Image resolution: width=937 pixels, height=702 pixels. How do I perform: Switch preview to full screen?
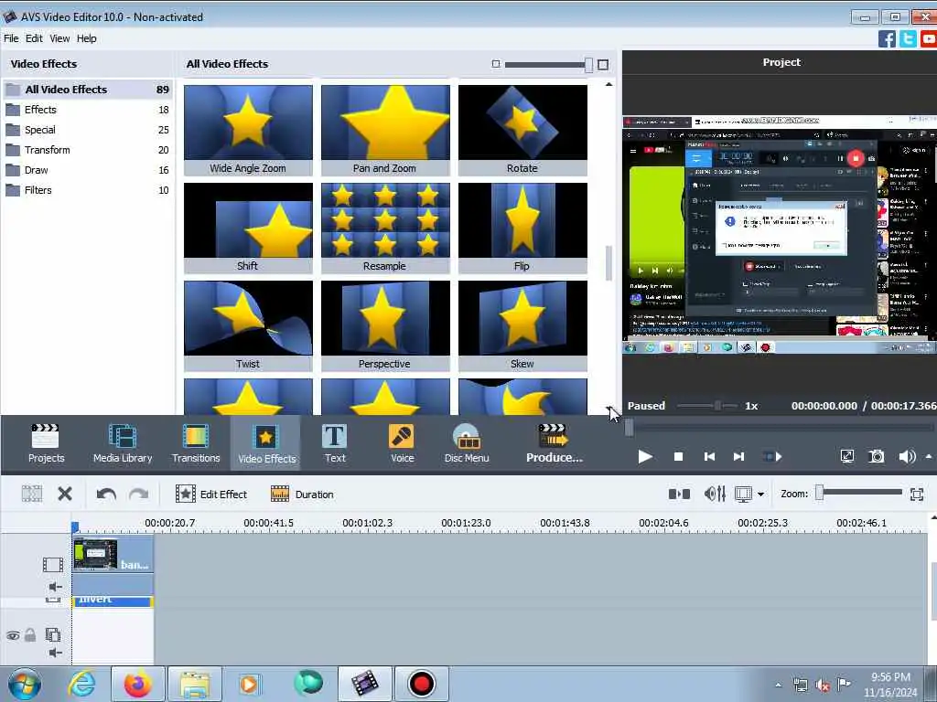[x=846, y=457]
